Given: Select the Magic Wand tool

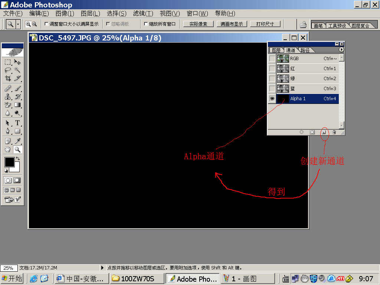Looking at the screenshot, I should click(x=17, y=70).
